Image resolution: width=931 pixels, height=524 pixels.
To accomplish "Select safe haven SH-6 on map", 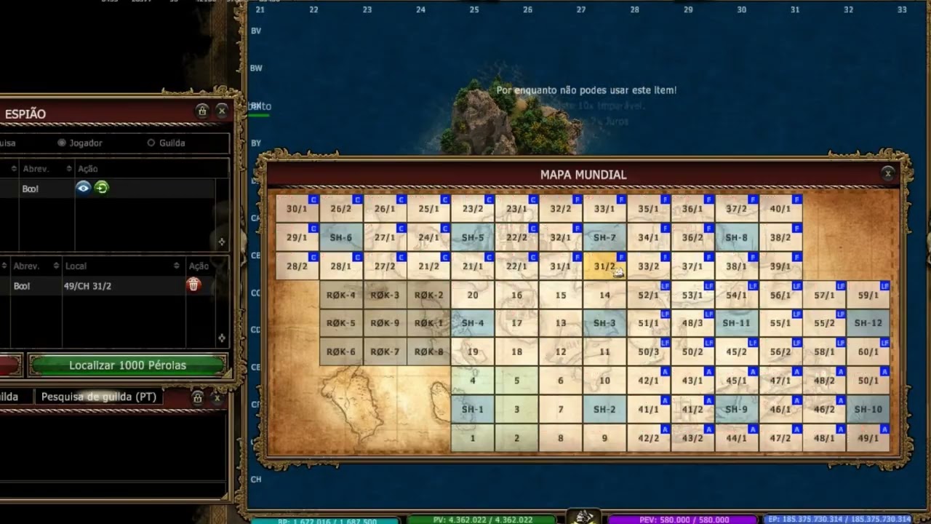I will point(341,237).
